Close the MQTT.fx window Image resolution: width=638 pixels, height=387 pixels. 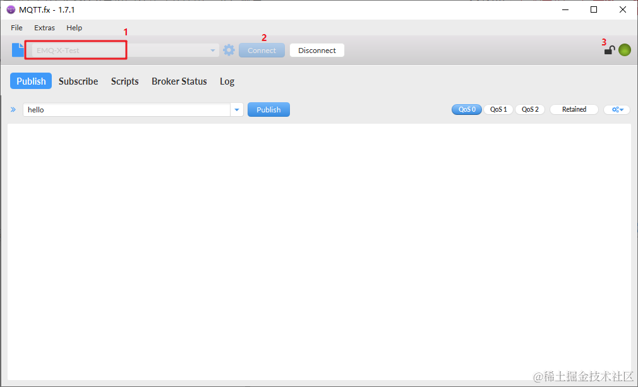pos(623,9)
